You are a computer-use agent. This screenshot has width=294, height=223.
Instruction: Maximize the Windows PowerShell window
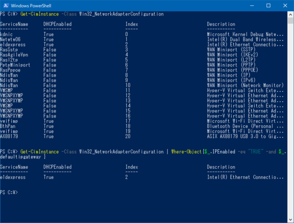(269, 5)
